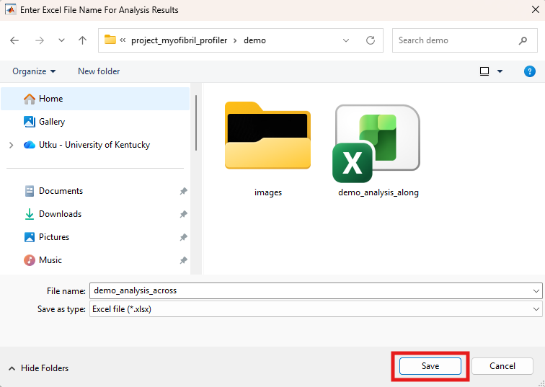Screen dimensions: 545x387
Task: Click the pin icon beside Downloads
Action: [183, 214]
